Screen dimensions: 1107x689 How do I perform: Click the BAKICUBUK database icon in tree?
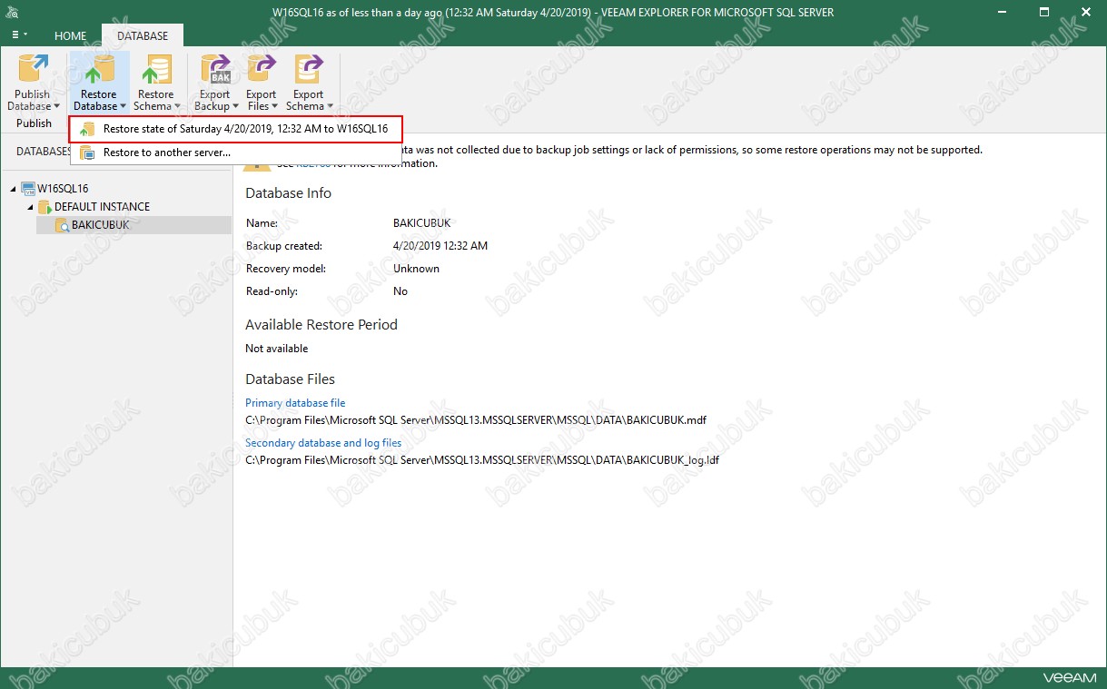coord(62,224)
